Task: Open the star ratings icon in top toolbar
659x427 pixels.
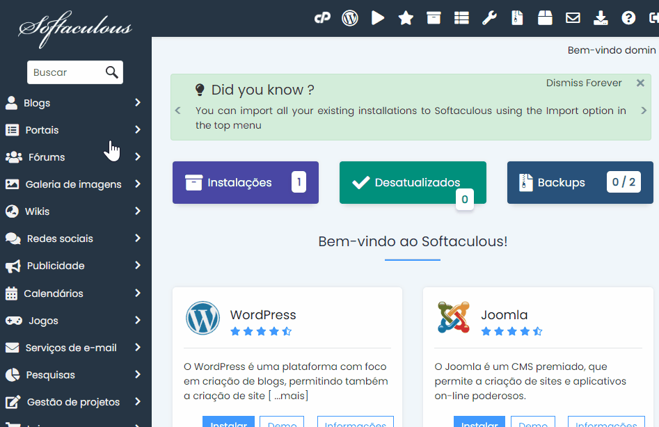Action: tap(406, 18)
